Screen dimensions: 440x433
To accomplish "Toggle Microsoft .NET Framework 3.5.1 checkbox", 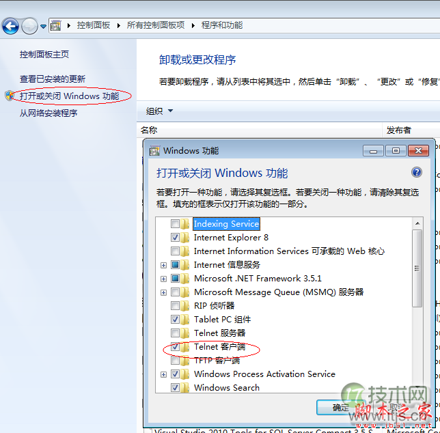I will pos(175,278).
